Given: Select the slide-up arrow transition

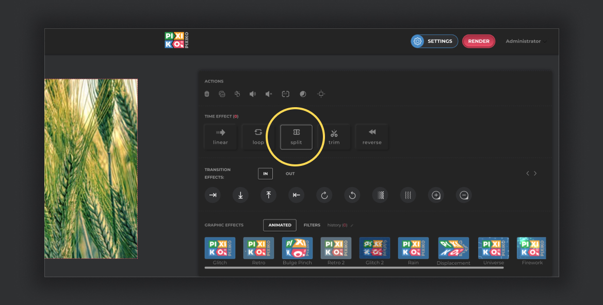Looking at the screenshot, I should (x=268, y=195).
